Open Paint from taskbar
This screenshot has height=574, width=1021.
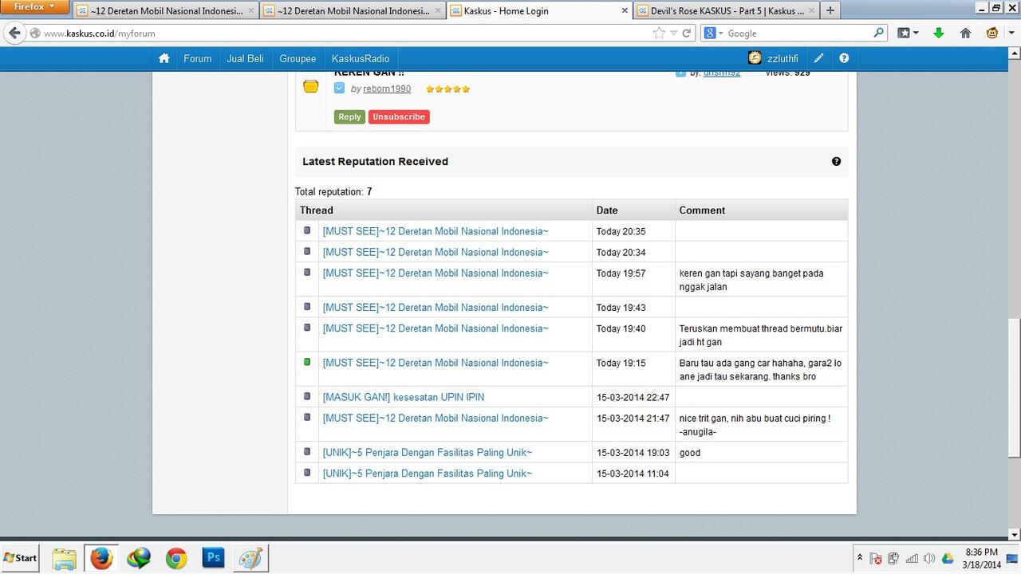pos(251,558)
